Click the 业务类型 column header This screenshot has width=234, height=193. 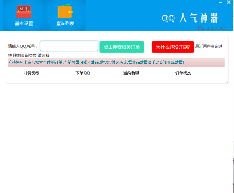(31, 73)
